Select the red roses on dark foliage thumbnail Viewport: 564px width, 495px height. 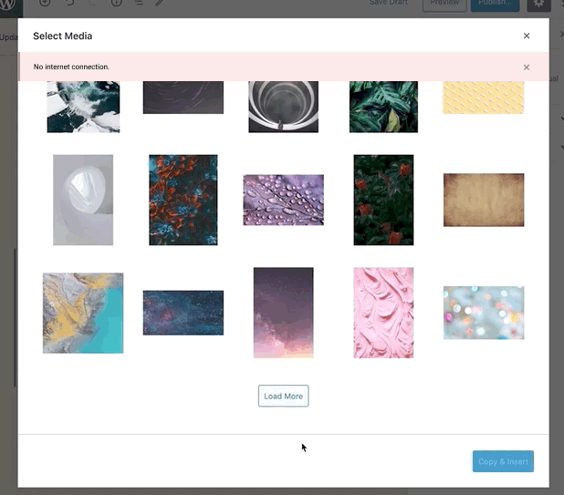pos(383,200)
